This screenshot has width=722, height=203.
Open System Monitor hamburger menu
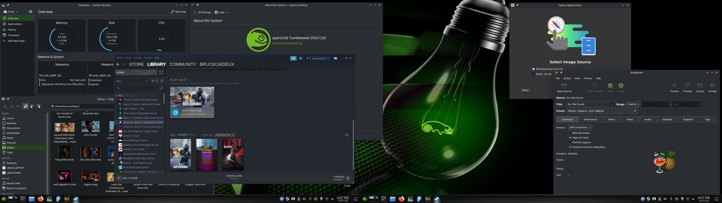(30, 12)
